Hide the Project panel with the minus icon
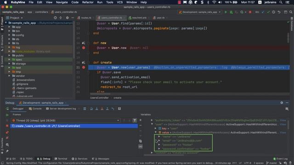 73,18
